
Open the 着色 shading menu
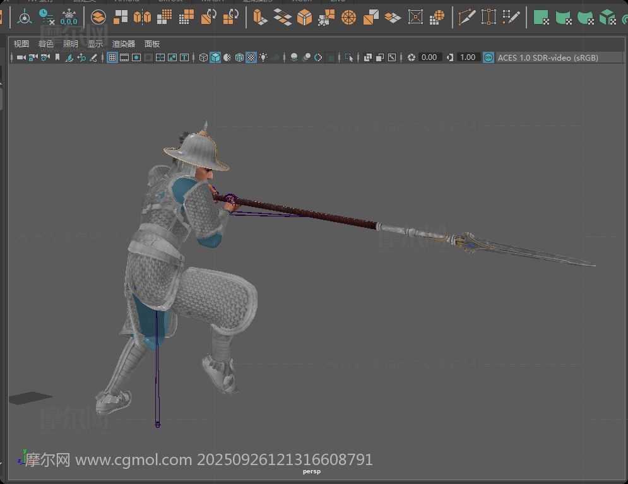coord(45,44)
